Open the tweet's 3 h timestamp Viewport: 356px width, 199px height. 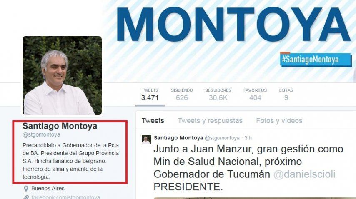248,138
